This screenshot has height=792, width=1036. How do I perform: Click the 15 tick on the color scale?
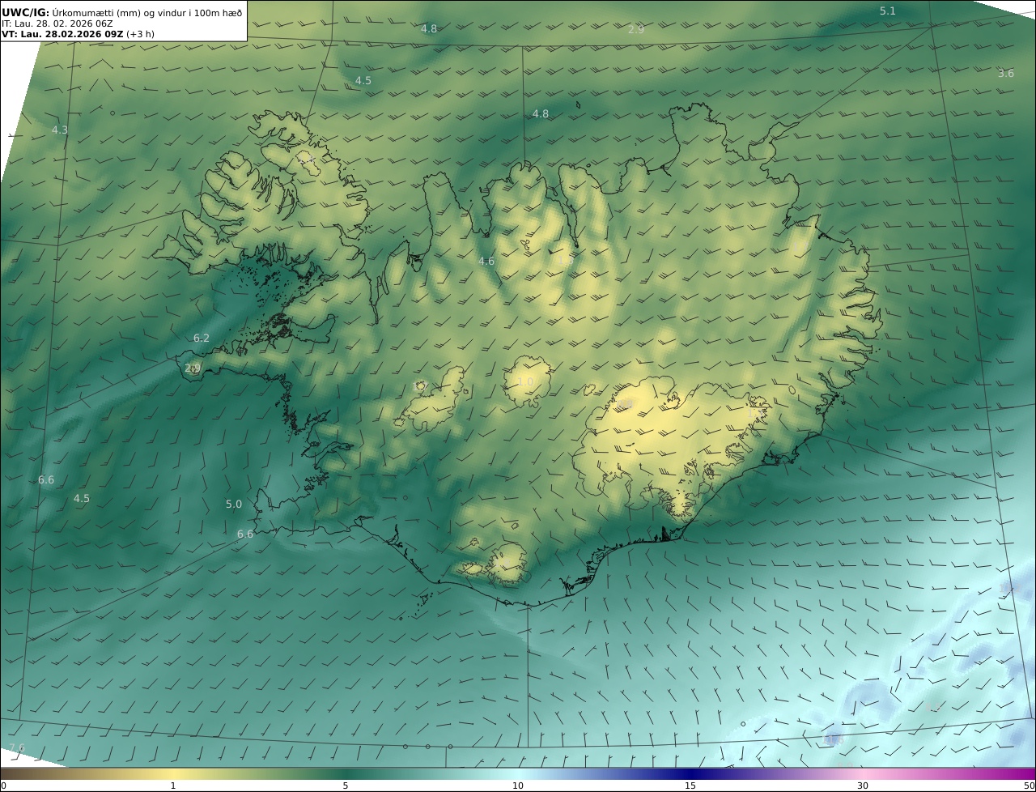pyautogui.click(x=690, y=786)
